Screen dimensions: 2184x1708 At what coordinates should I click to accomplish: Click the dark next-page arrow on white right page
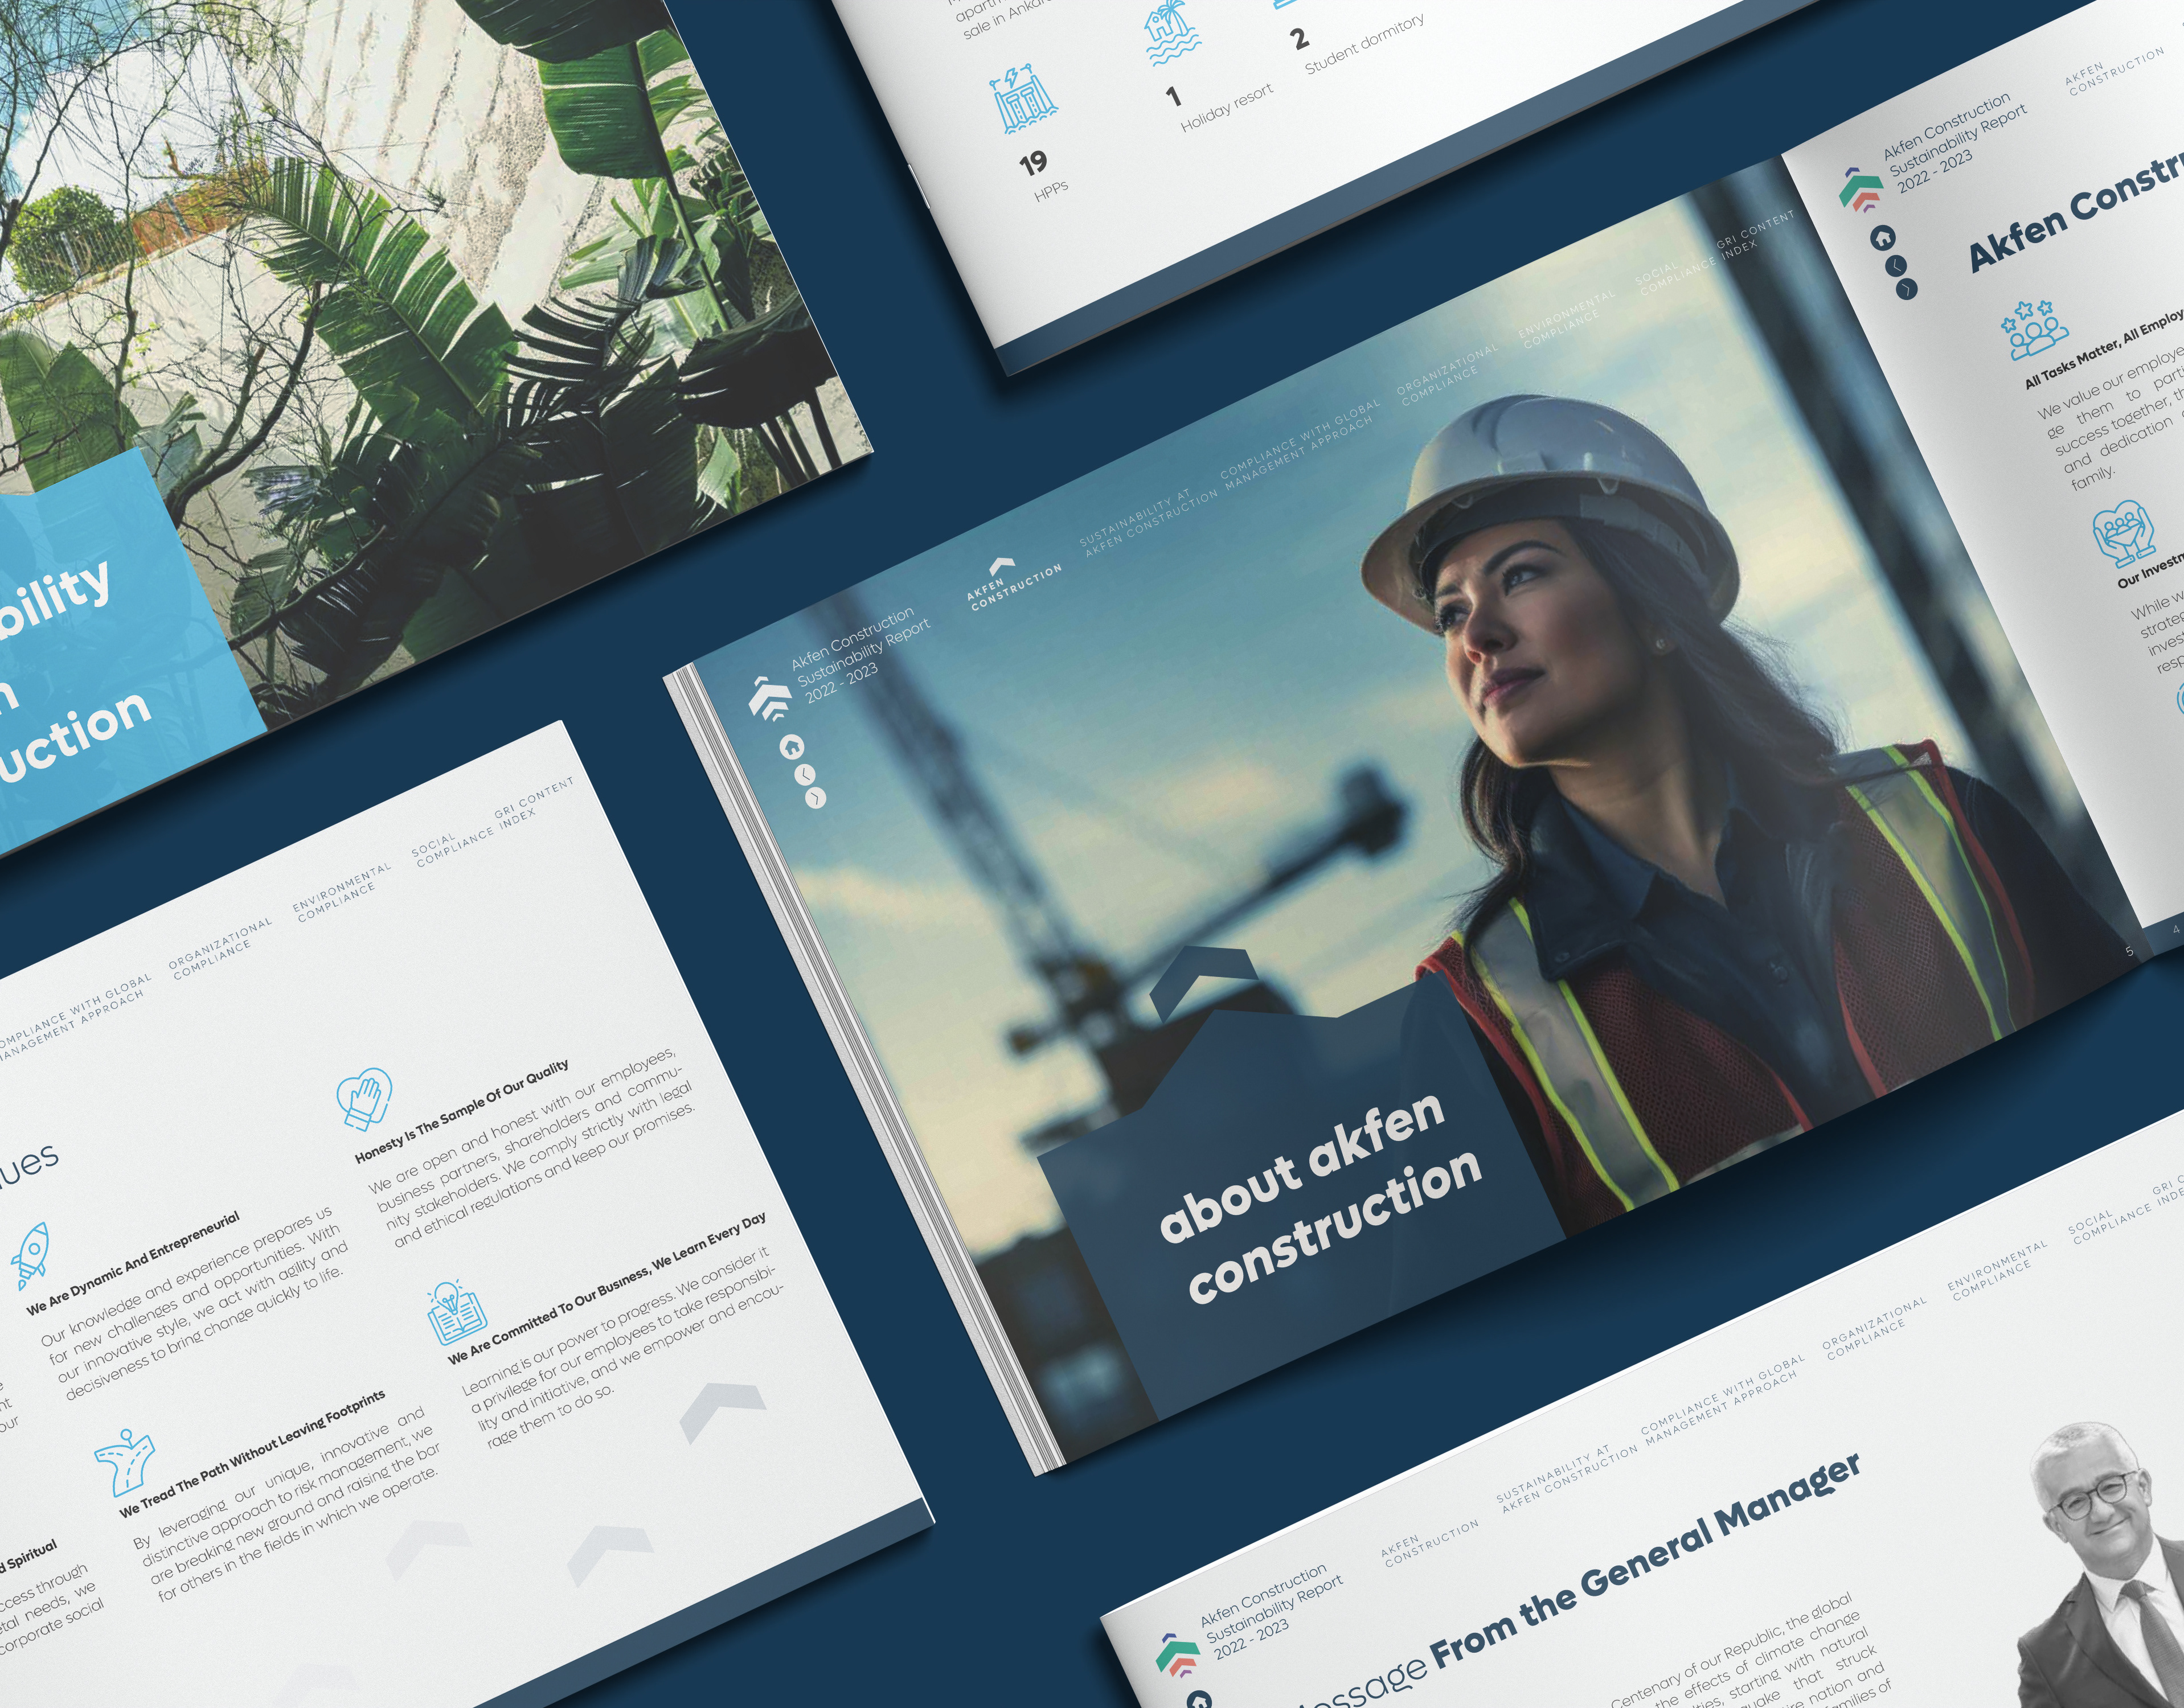[x=1907, y=289]
